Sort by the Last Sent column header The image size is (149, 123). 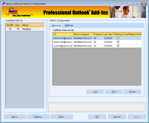coord(108,34)
